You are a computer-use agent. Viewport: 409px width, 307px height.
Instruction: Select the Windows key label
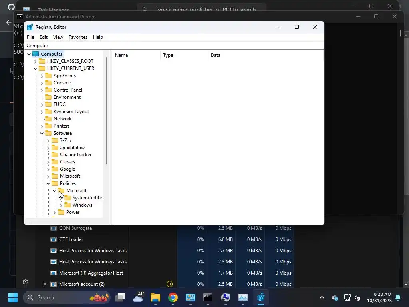82,205
